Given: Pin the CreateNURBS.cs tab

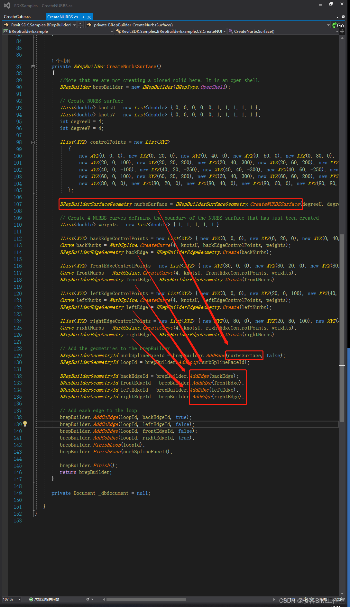Looking at the screenshot, I should pyautogui.click(x=83, y=17).
